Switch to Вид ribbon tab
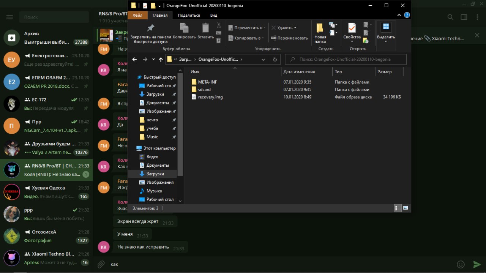 click(x=214, y=15)
